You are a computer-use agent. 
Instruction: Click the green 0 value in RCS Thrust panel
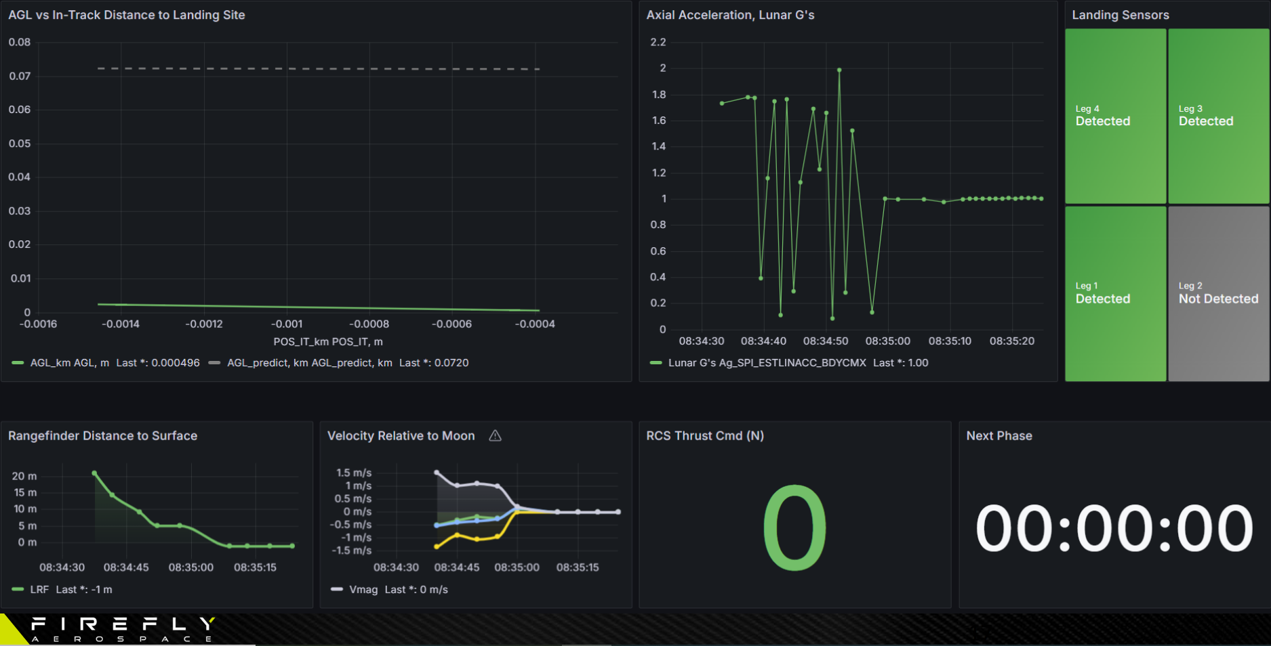794,529
